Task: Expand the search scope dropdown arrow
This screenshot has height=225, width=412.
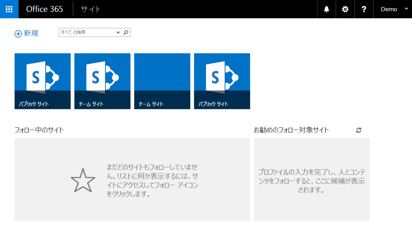Action: (x=118, y=32)
